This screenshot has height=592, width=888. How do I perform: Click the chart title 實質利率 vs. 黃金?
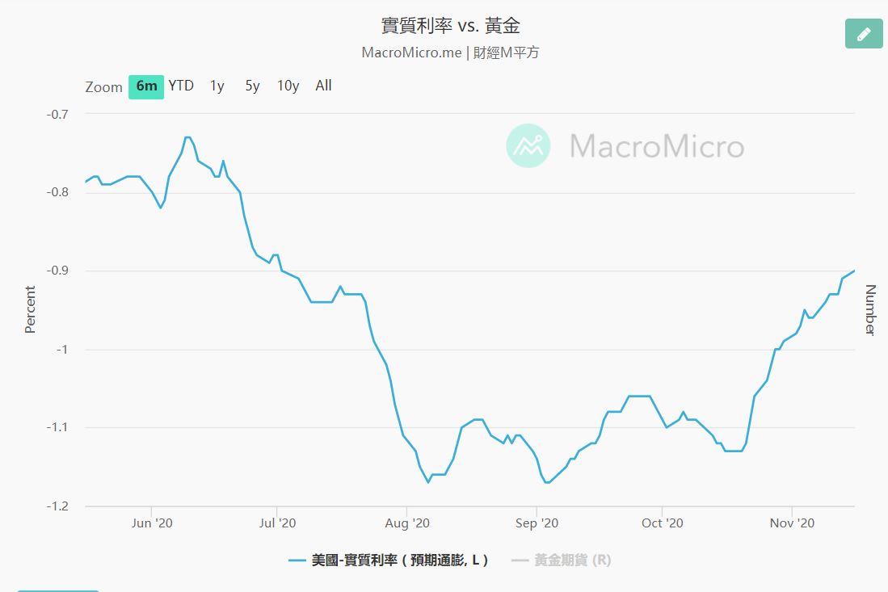click(x=451, y=25)
